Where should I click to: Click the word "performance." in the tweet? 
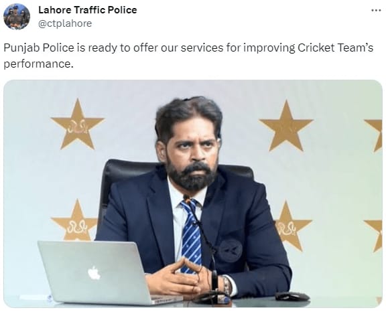(x=38, y=64)
